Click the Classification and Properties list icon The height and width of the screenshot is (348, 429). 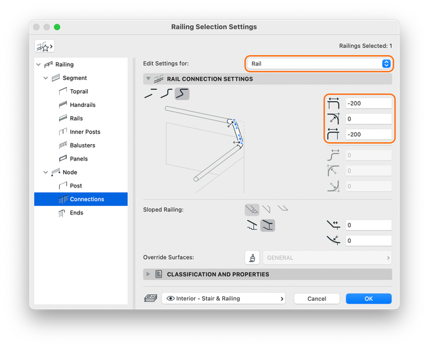[x=159, y=274]
